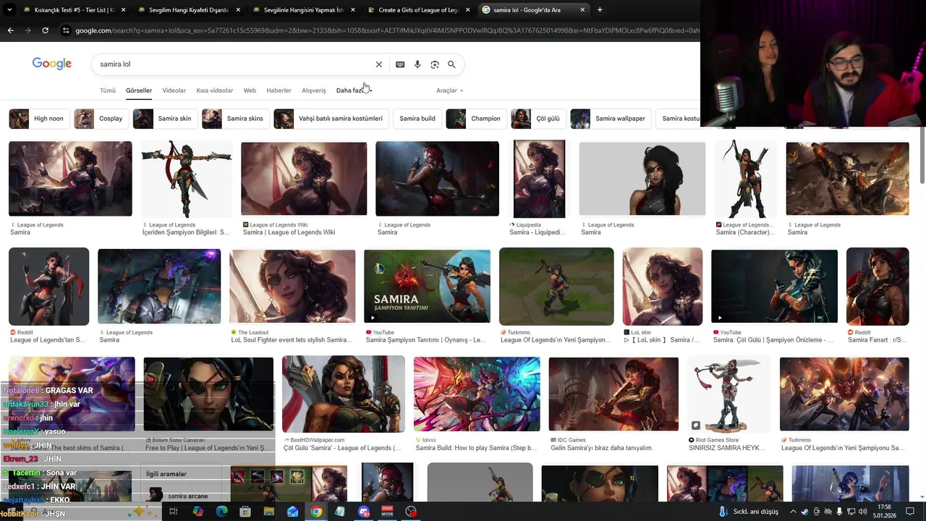
Task: Click the 'Cosplay' suggestion chip
Action: 101,119
